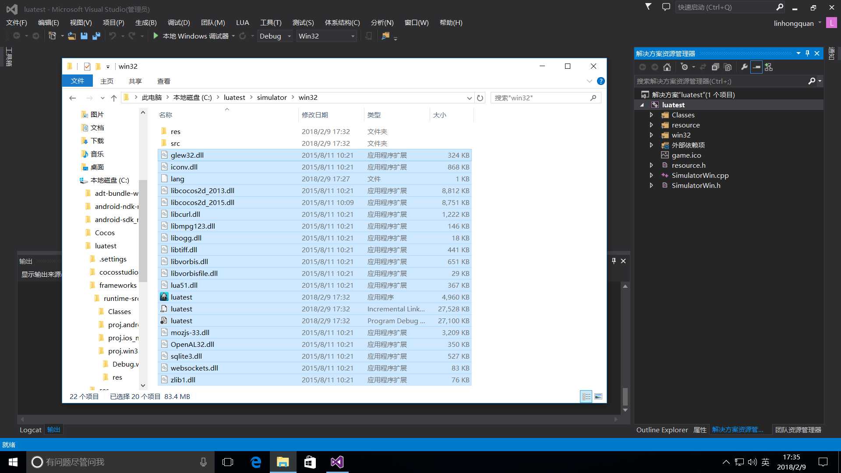841x473 pixels.
Task: Click the Explorer help question mark icon
Action: (601, 81)
